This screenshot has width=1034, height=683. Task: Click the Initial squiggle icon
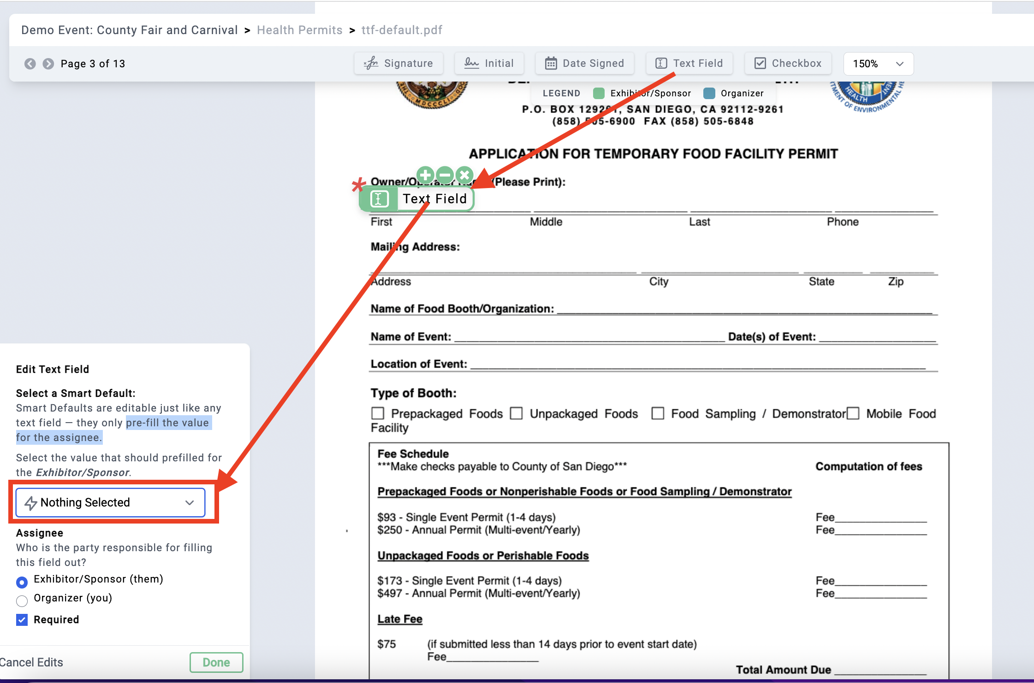[471, 63]
